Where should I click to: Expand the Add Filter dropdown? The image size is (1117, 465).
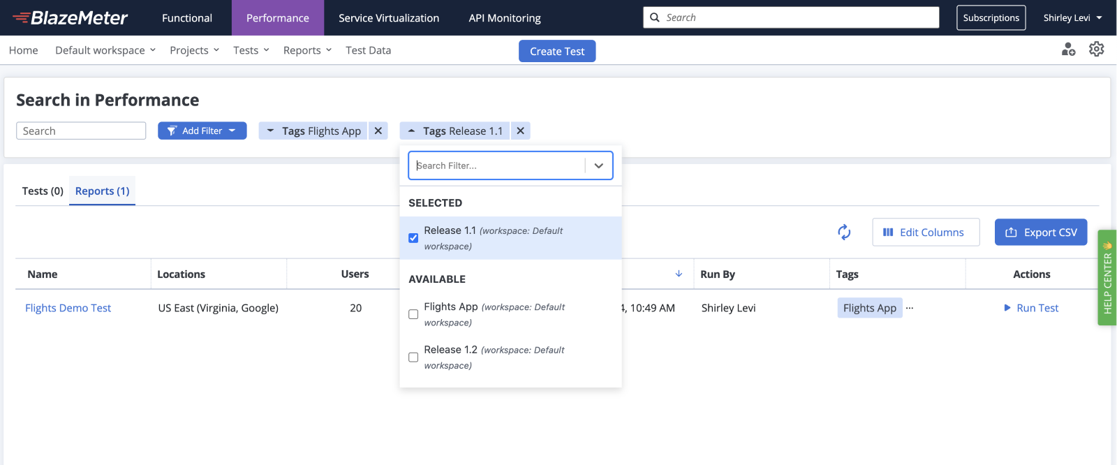202,131
